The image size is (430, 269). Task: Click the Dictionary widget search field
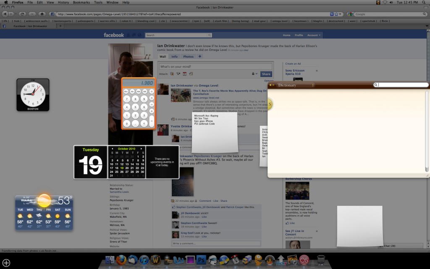tap(401, 85)
